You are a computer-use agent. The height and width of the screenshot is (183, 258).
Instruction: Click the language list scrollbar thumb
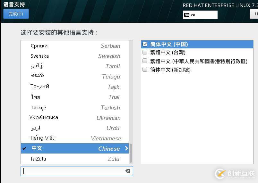[131, 153]
